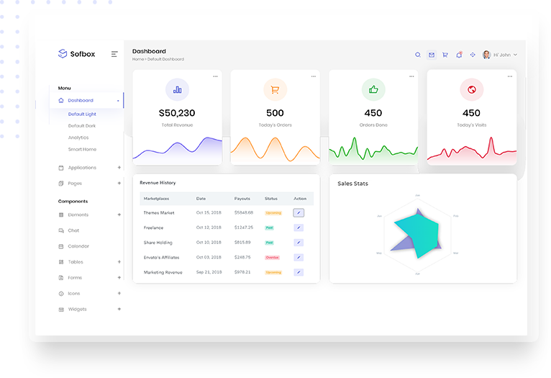The image size is (551, 378).
Task: Open the shopping cart icon in header
Action: tap(445, 55)
